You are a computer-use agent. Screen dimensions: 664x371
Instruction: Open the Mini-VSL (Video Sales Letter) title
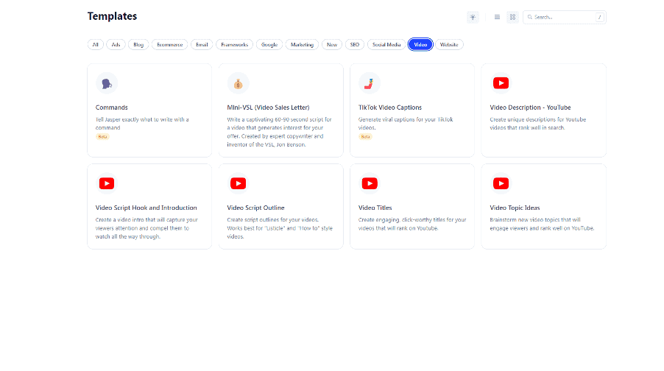click(x=268, y=107)
